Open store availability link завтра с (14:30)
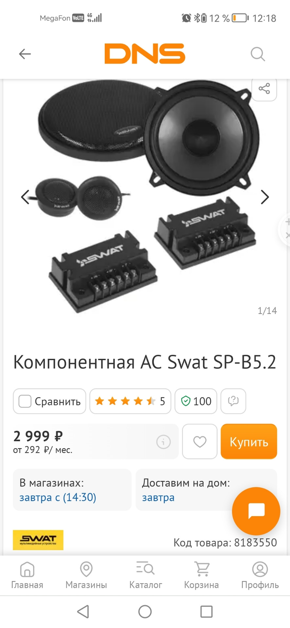This screenshot has width=290, height=628. coord(58,497)
